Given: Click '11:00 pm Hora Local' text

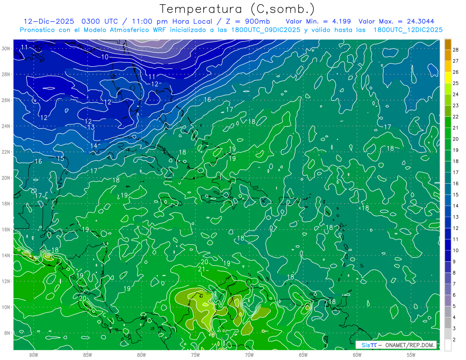Looking at the screenshot, I should [171, 21].
